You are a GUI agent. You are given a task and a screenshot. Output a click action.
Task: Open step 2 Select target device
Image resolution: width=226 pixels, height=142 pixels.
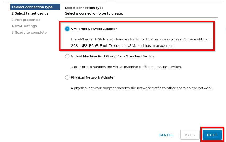pyautogui.click(x=30, y=13)
